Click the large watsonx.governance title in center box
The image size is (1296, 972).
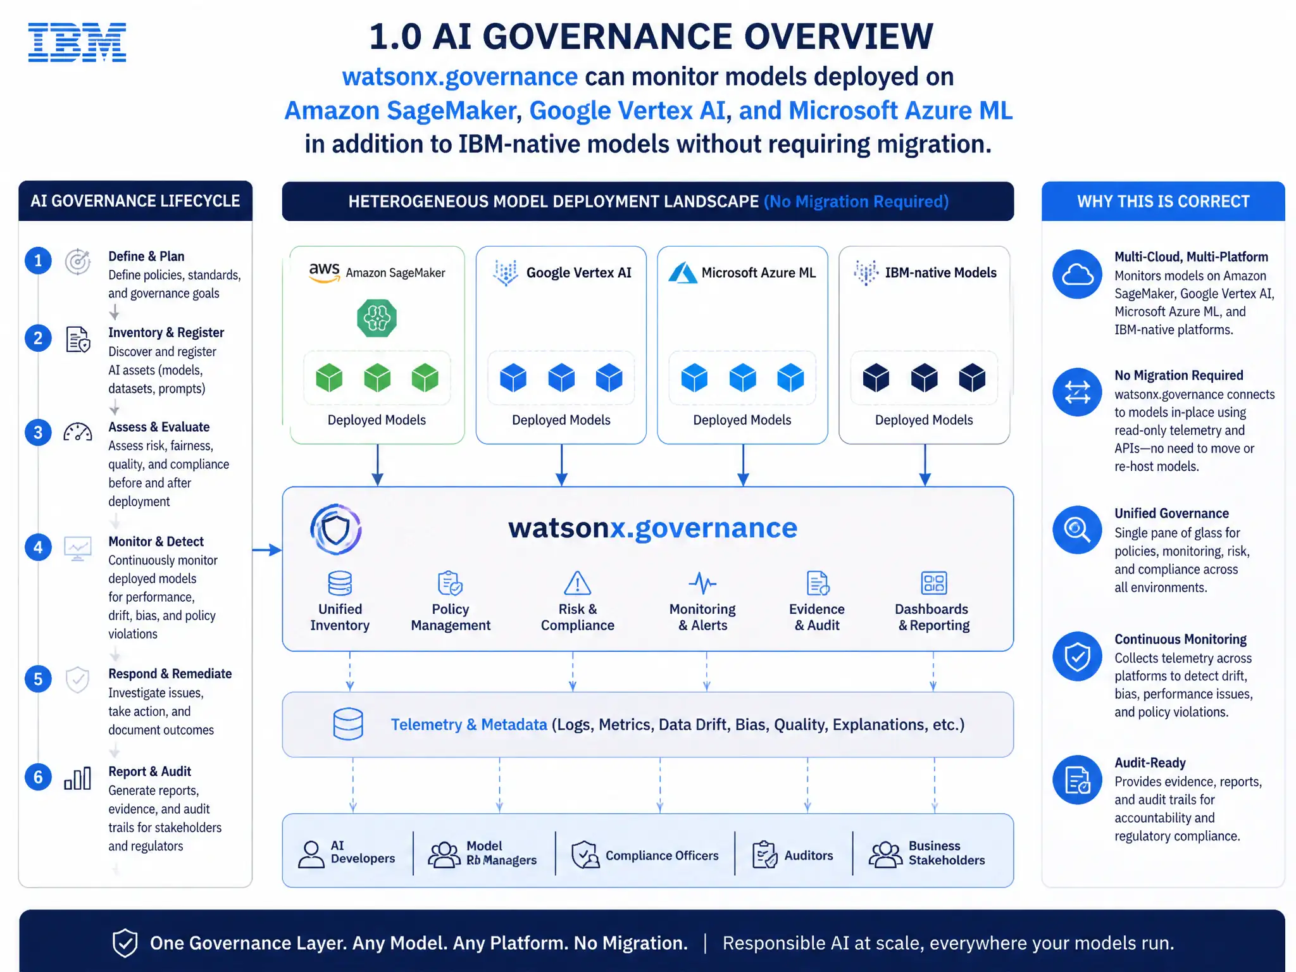coord(652,528)
